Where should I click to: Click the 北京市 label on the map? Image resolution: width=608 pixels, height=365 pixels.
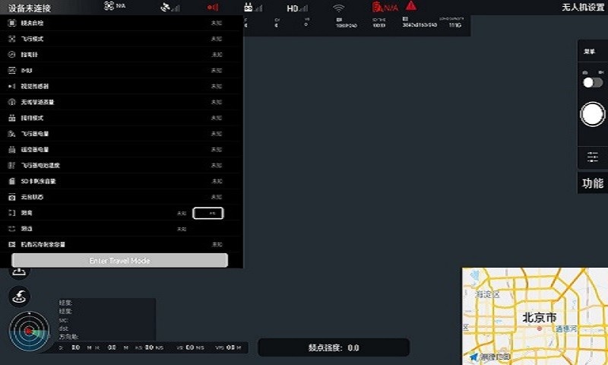[540, 318]
